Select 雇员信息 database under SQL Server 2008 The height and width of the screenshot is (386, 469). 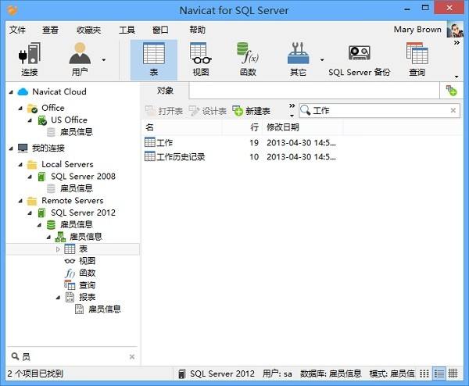point(77,188)
